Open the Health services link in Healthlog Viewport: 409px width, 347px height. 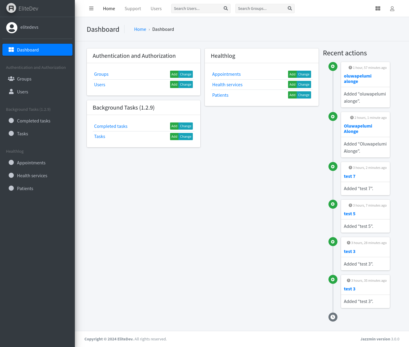coord(227,85)
